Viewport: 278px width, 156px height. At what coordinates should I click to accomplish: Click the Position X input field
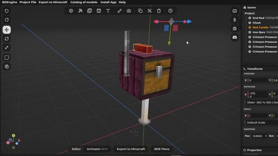pos(258,80)
